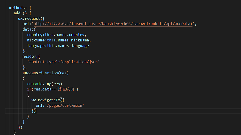Click the success:function(res) line
Viewport: 241px width, 135px height.
46,73
